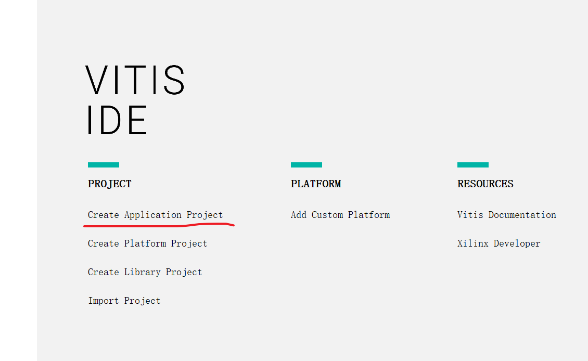Click the RESOURCES section heading
The width and height of the screenshot is (588, 361).
coord(485,184)
